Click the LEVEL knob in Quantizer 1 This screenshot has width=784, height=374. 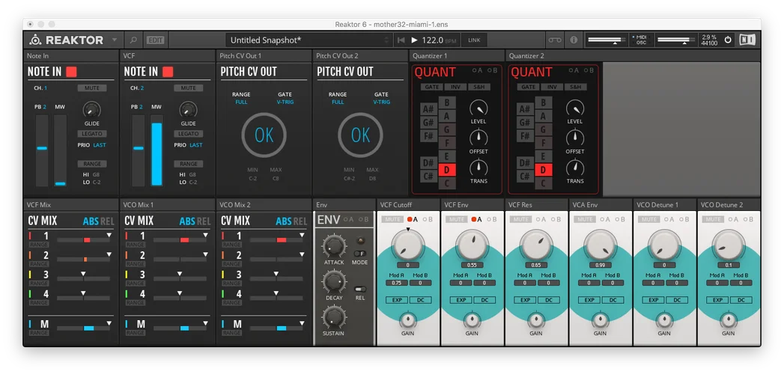pyautogui.click(x=478, y=108)
